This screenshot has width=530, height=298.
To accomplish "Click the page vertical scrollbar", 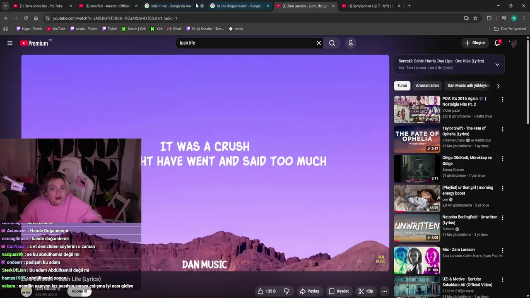I will coord(528,83).
